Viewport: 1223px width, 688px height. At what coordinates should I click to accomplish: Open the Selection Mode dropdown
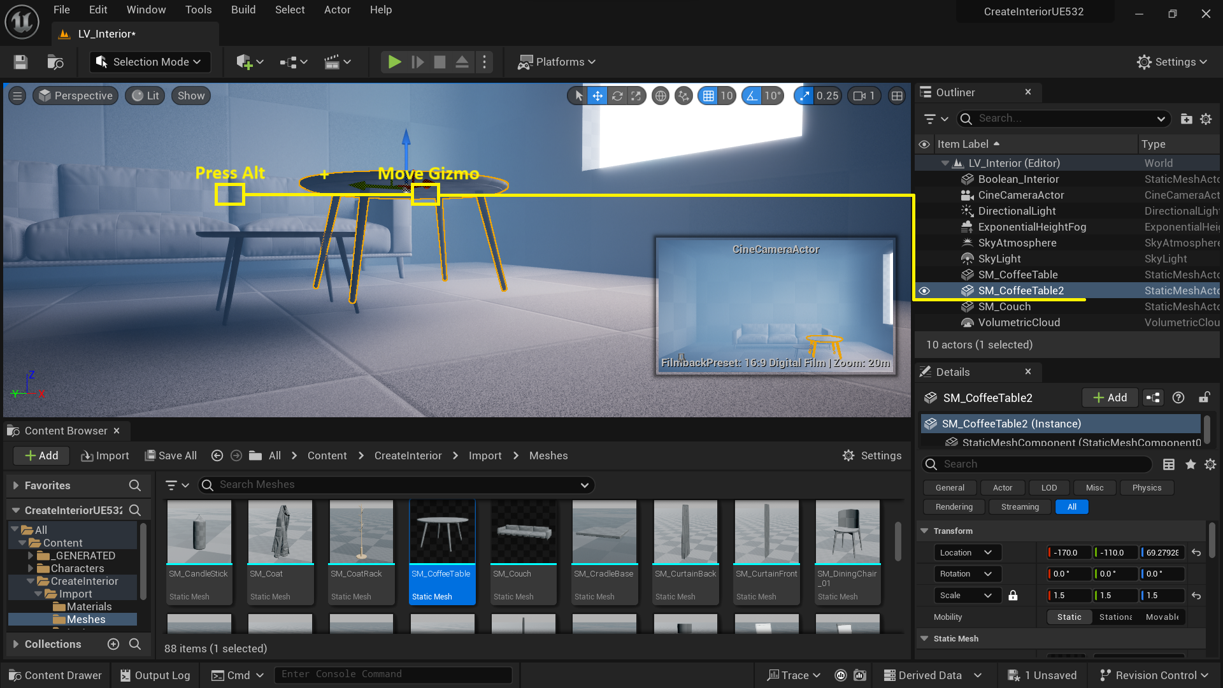(149, 62)
